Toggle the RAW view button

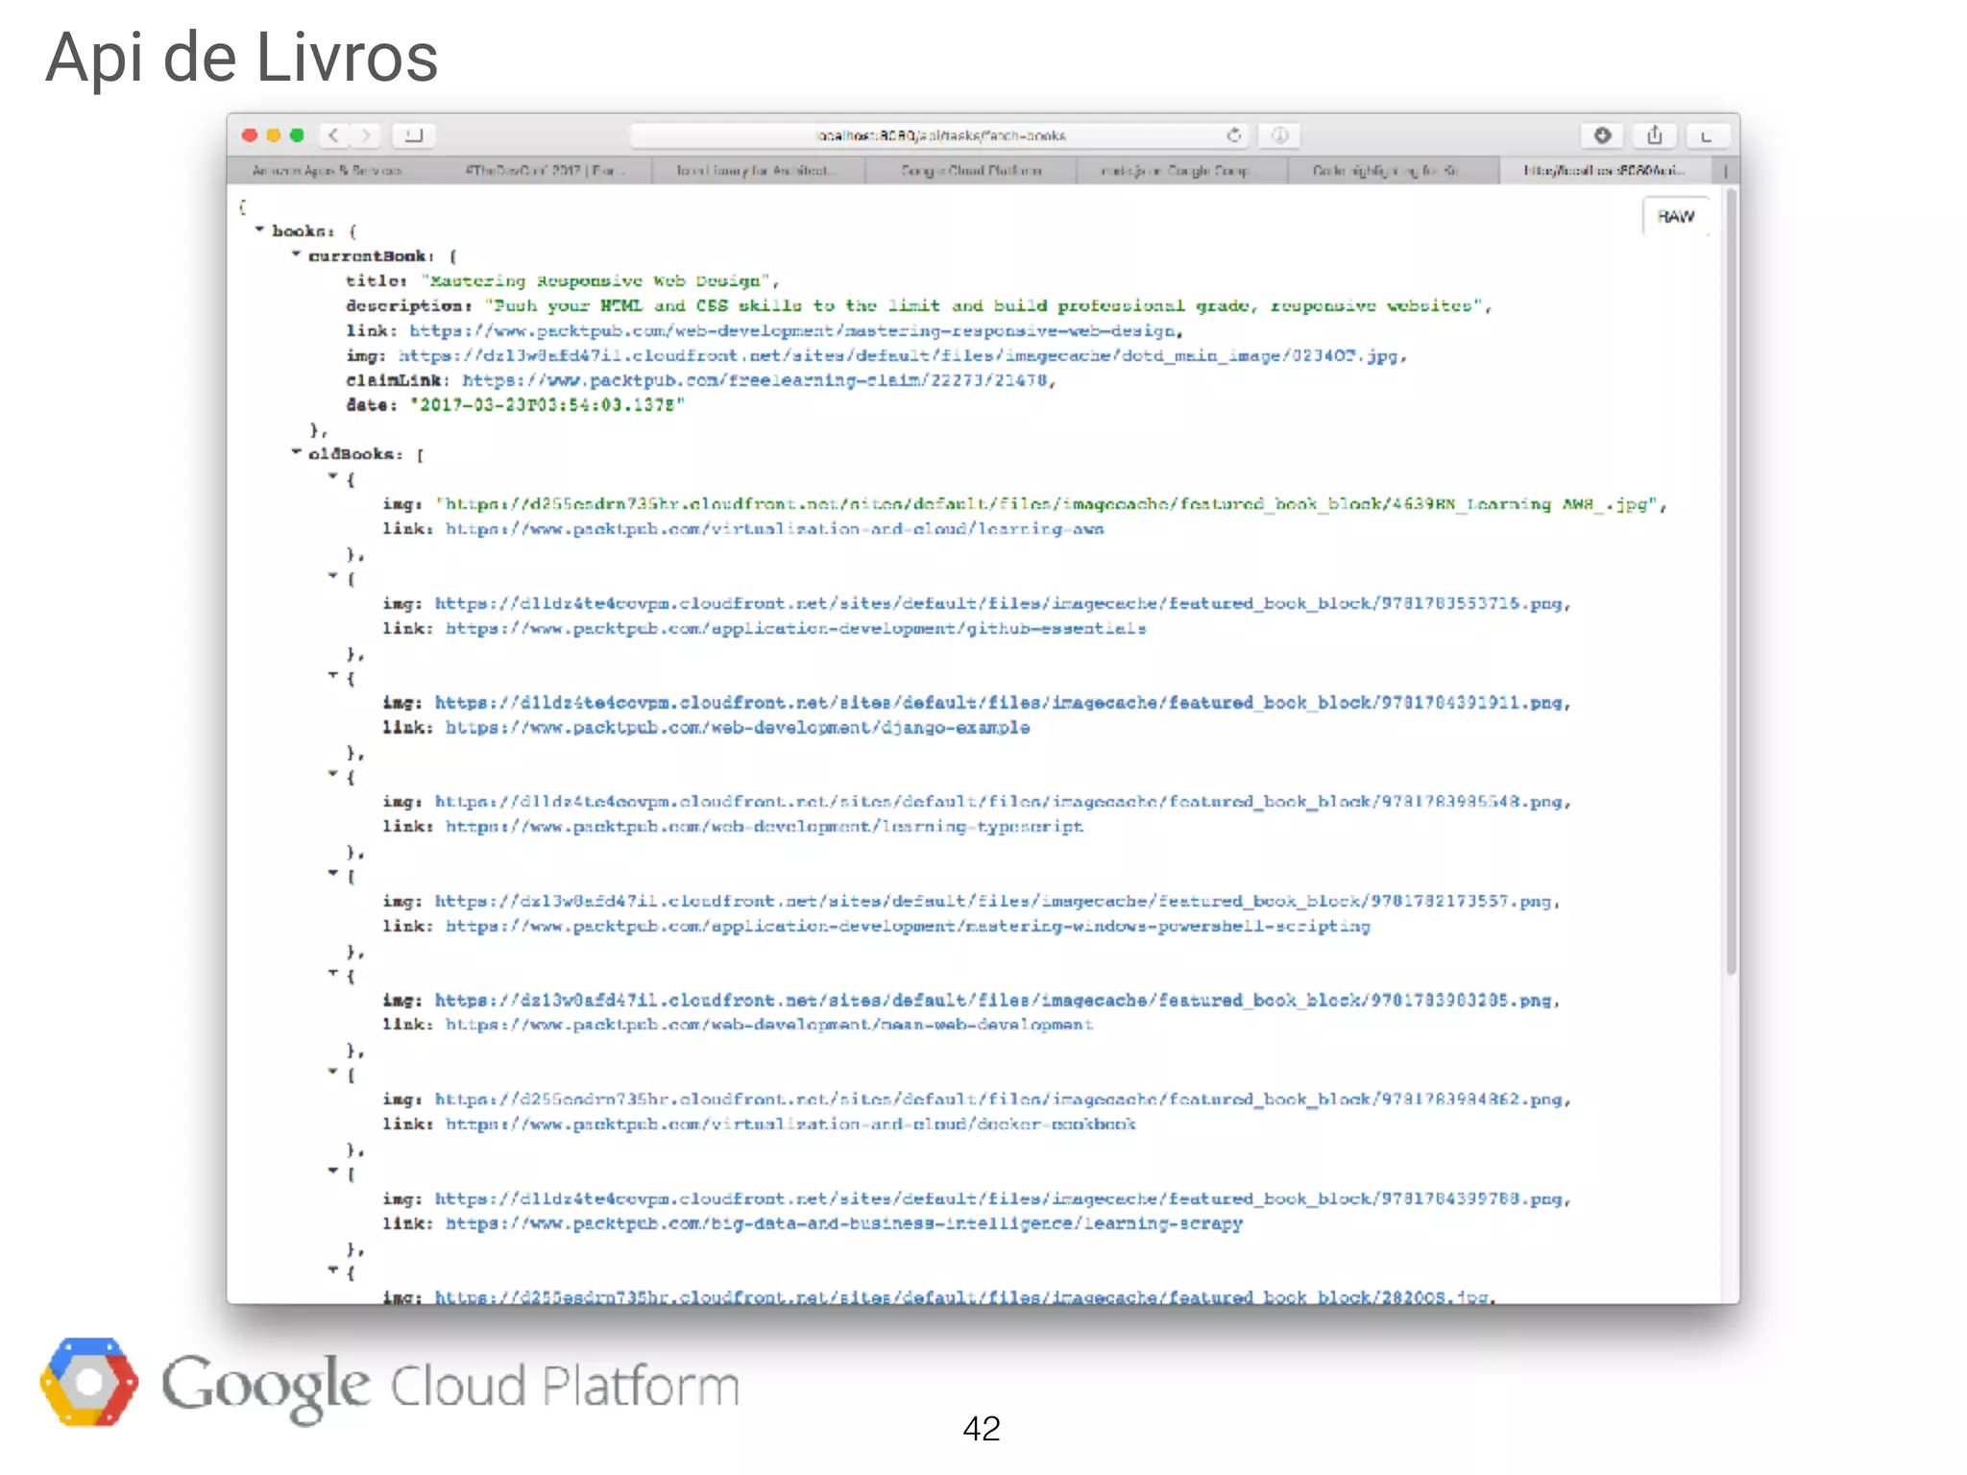tap(1675, 217)
